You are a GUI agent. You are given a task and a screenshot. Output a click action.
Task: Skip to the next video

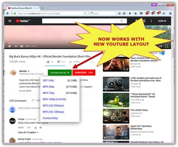[16, 46]
